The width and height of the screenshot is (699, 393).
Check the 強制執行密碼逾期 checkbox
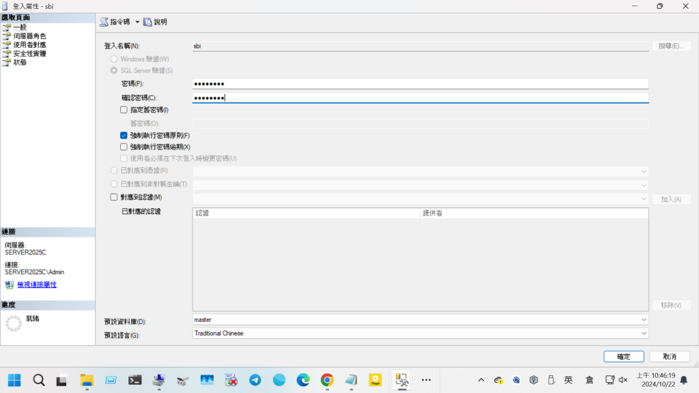tap(124, 147)
